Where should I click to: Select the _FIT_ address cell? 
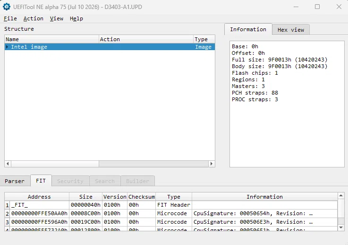coord(39,205)
